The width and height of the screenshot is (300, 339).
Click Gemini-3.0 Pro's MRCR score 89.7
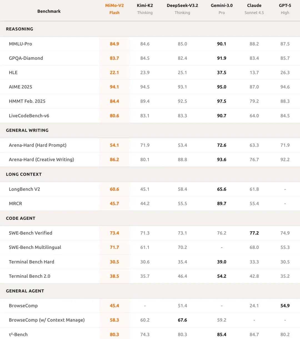click(x=222, y=203)
